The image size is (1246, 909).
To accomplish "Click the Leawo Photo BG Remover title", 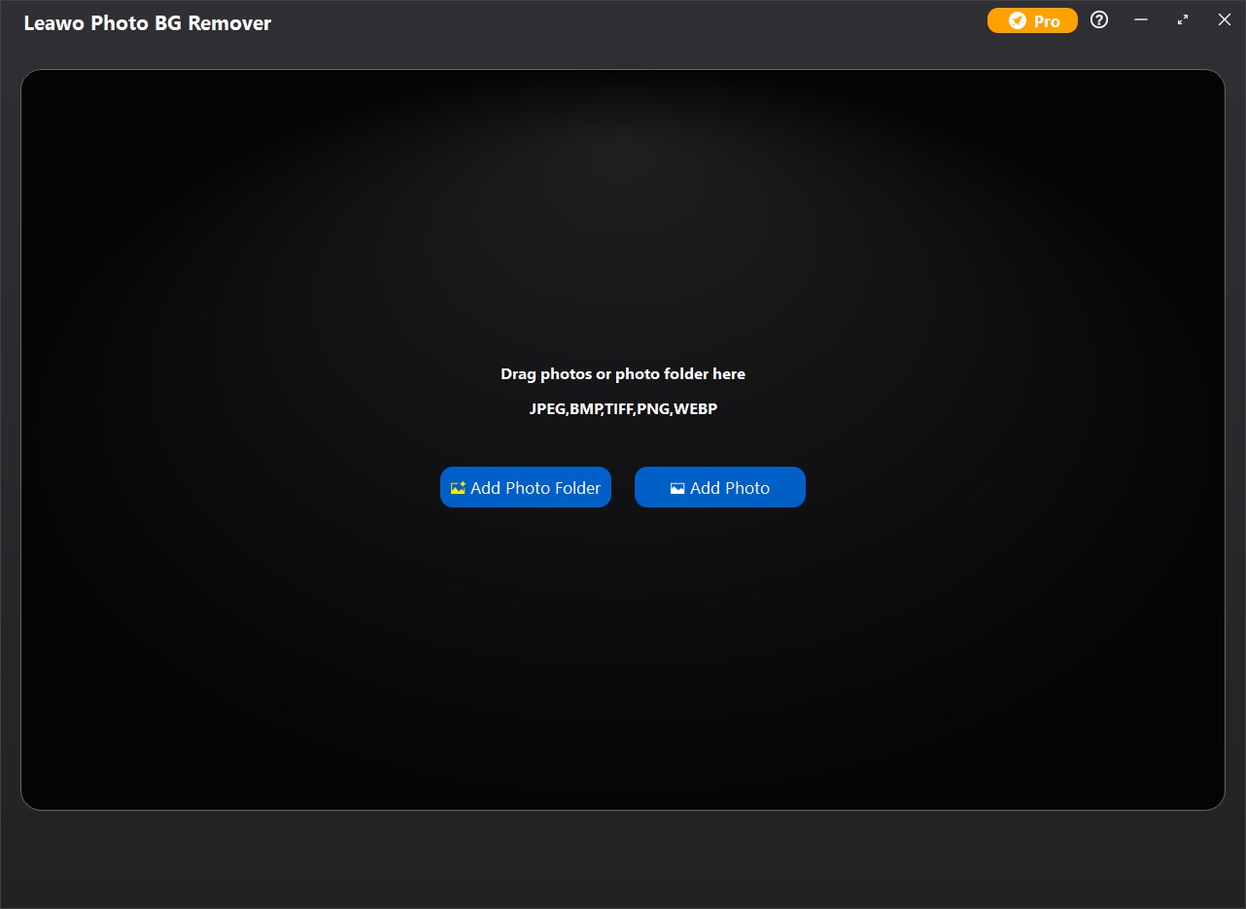I will click(x=148, y=23).
